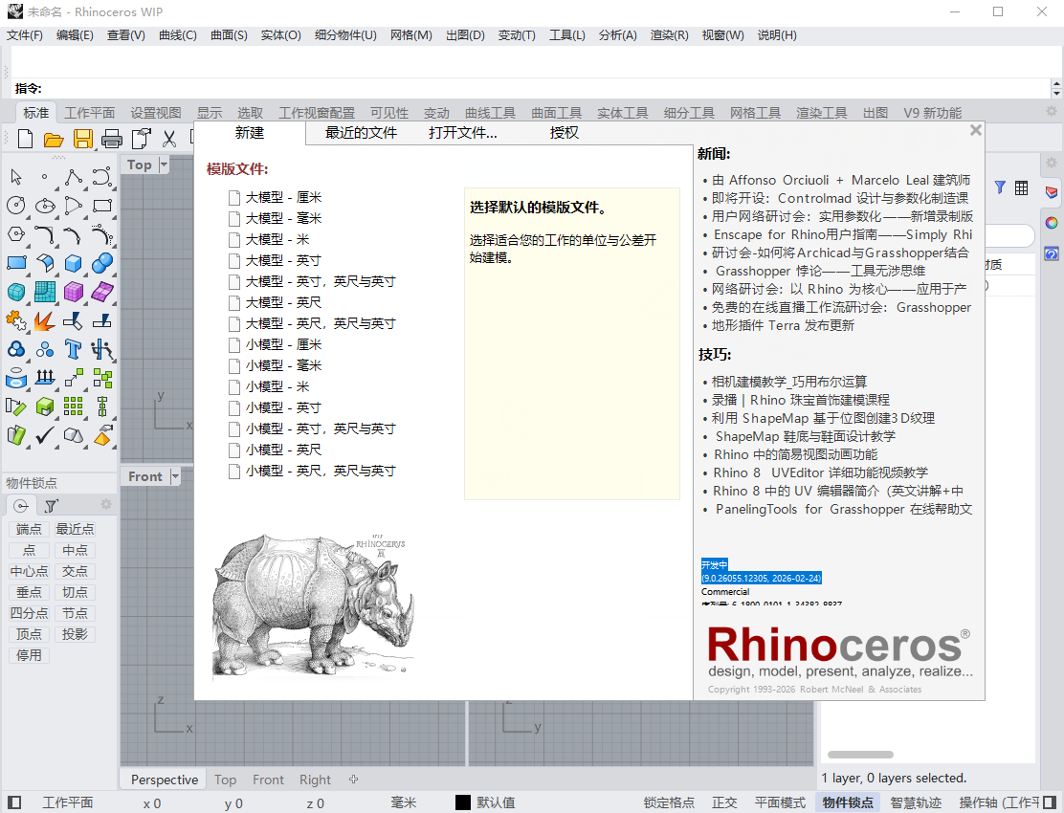
Task: Toggle the 中点 object snap
Action: (x=75, y=550)
